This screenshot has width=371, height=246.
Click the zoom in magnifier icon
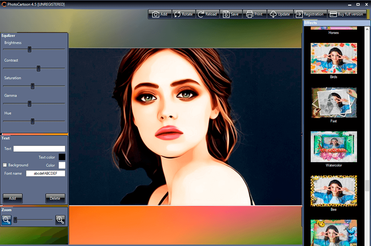60,220
